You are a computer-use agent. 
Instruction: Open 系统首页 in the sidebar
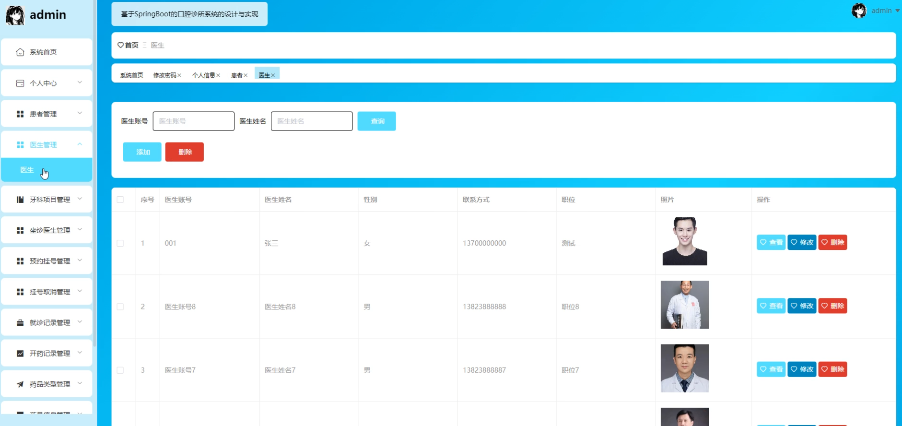(x=47, y=52)
